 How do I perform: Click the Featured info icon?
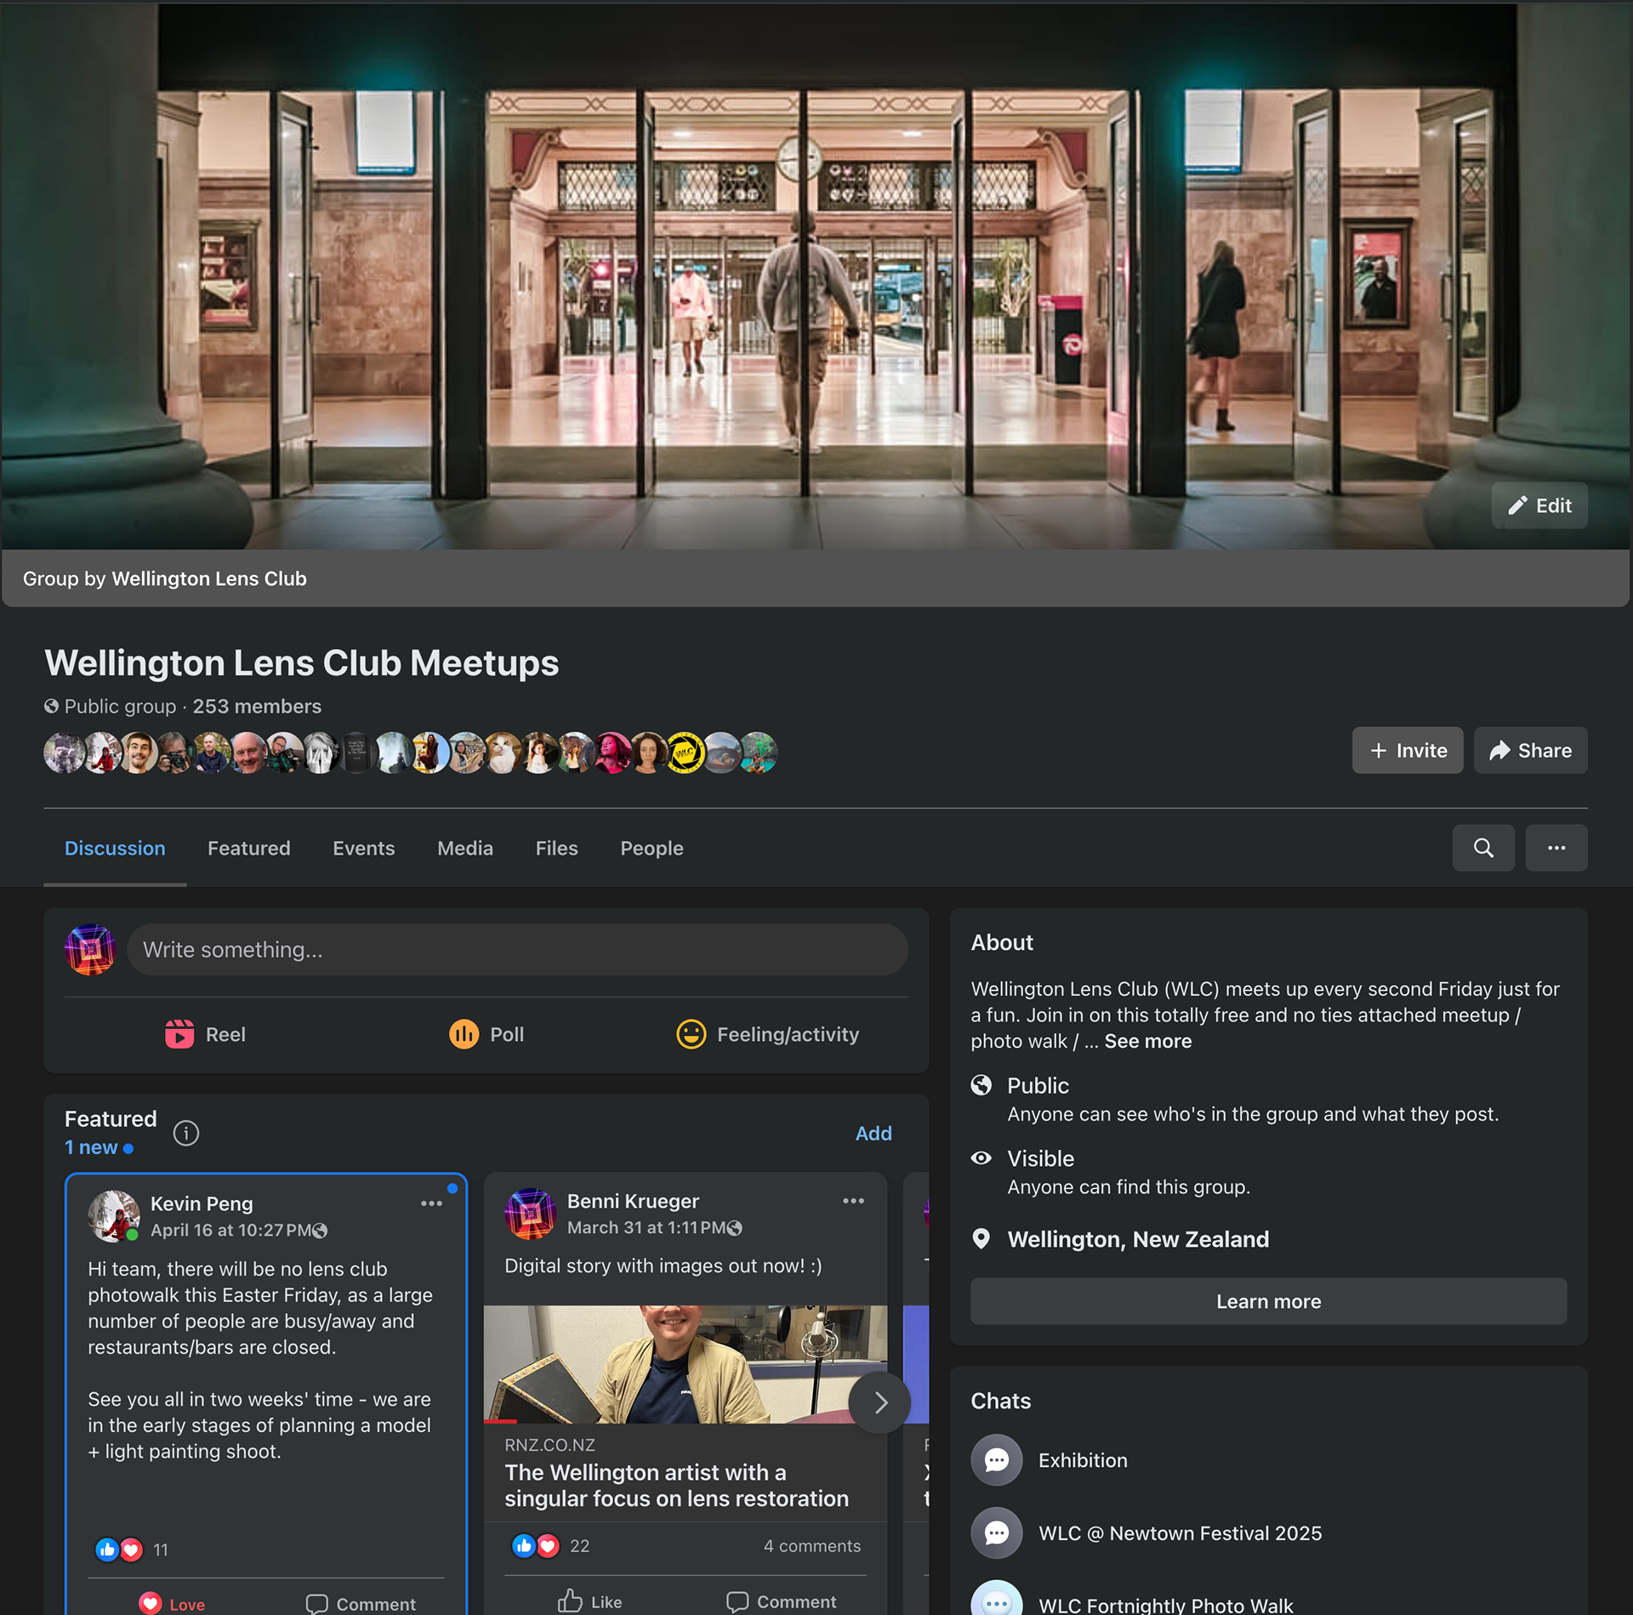185,1133
